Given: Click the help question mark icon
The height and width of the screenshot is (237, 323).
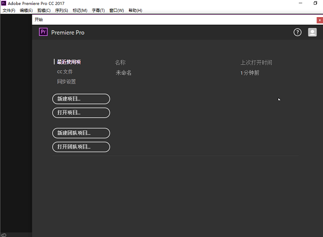Looking at the screenshot, I should pyautogui.click(x=297, y=32).
